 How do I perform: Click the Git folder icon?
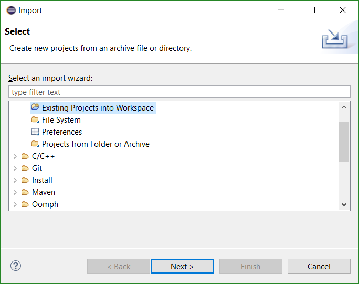(25, 168)
